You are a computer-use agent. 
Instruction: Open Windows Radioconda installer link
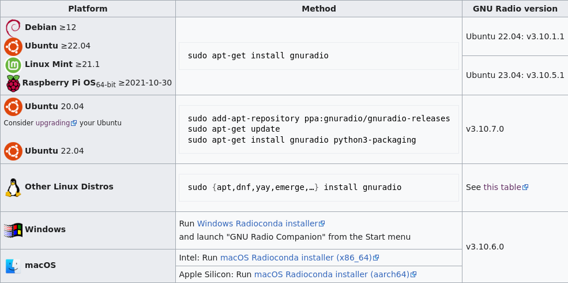(x=261, y=224)
